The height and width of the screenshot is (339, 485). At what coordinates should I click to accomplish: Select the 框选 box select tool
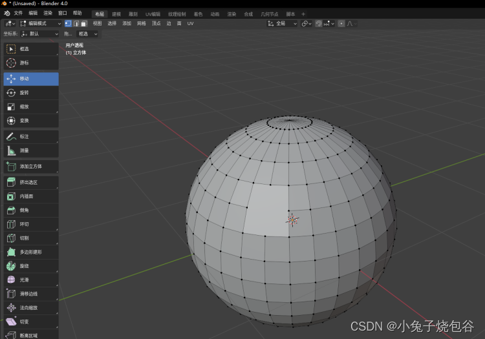[x=31, y=49]
